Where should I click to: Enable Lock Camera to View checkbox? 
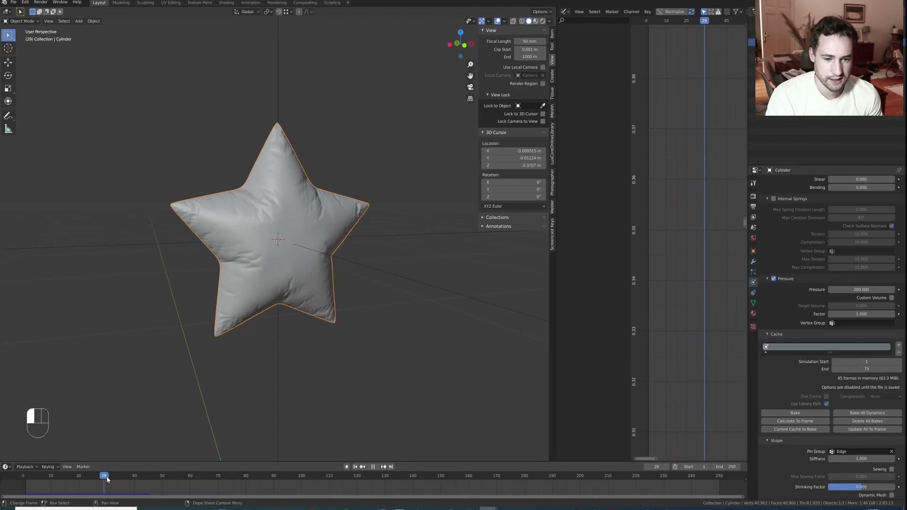543,121
